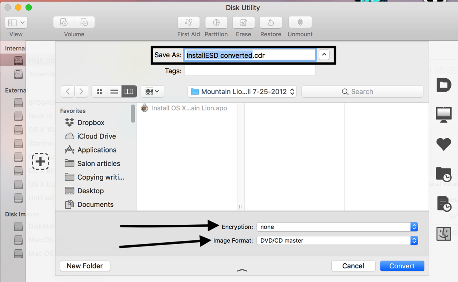Open the Encryption dropdown
The image size is (458, 282).
(x=337, y=227)
